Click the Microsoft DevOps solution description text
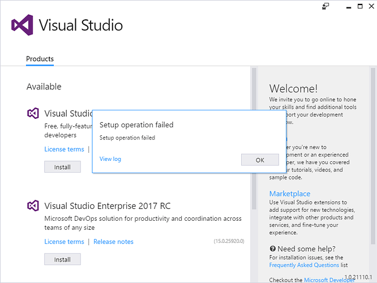Screen dimensions: 377x283 (x=143, y=223)
